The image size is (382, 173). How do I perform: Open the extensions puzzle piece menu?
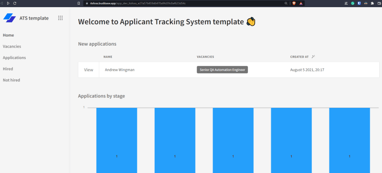pos(372,3)
